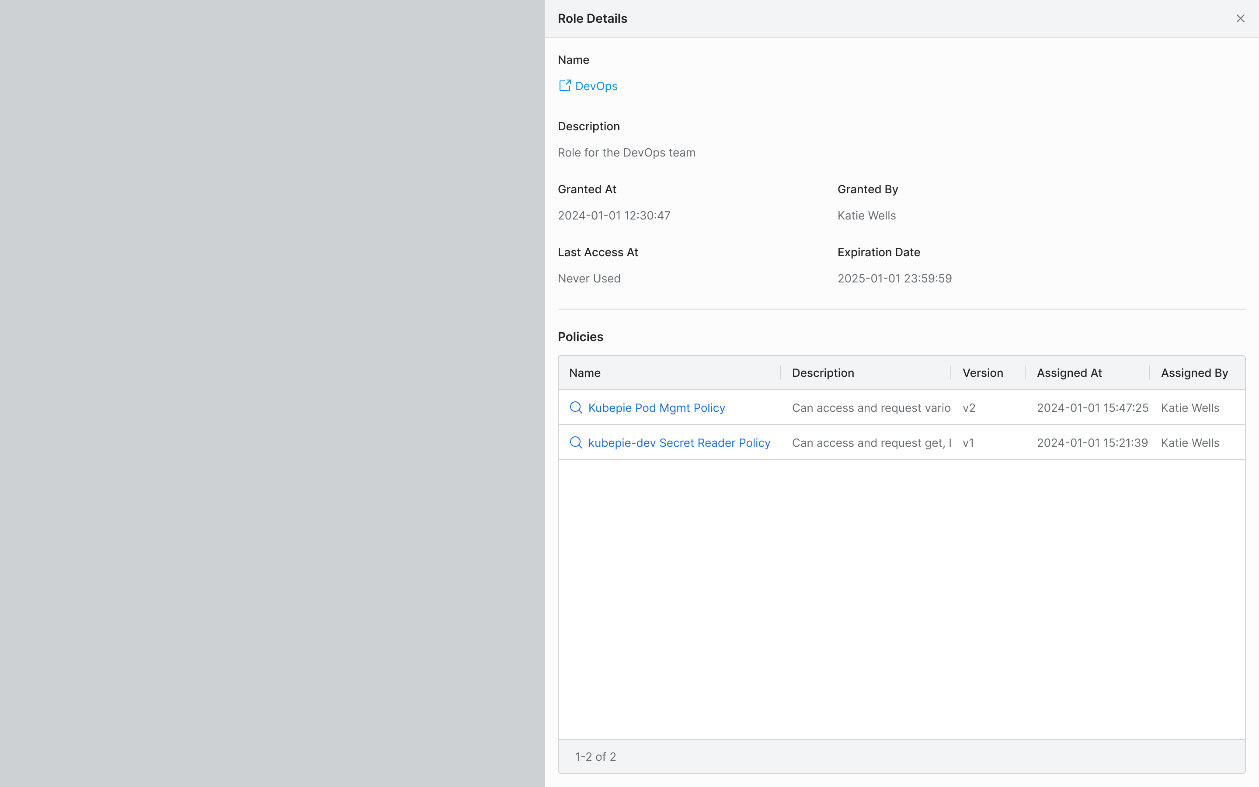
Task: Click the version cell 'v1'
Action: (x=968, y=442)
